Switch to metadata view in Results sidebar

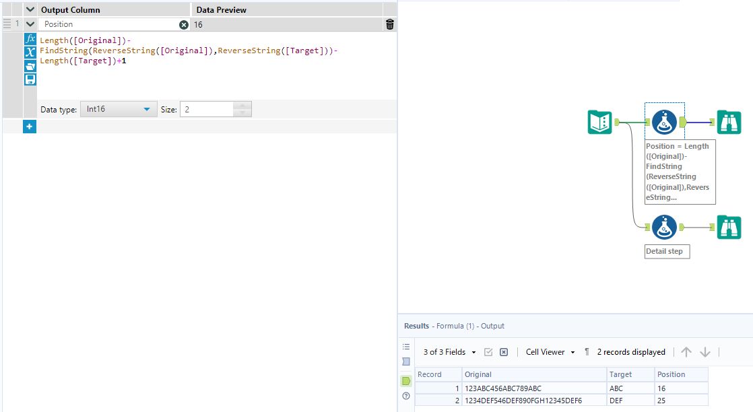(405, 361)
